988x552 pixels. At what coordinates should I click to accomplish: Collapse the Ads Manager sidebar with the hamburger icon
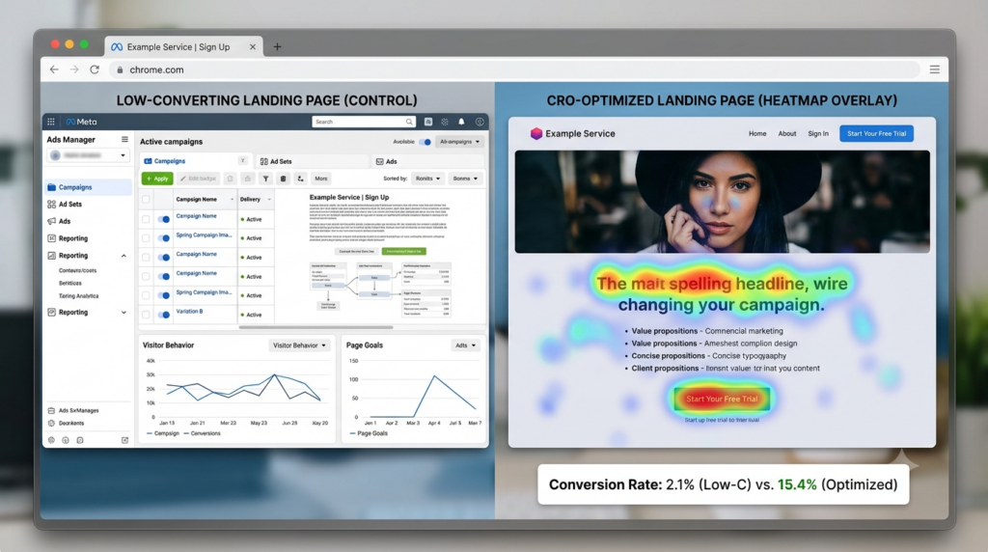[x=124, y=139]
